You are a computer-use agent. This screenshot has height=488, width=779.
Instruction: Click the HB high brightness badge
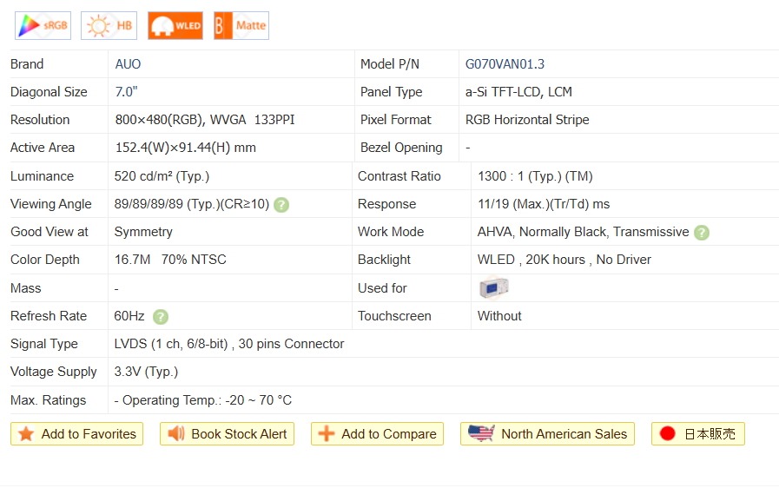[109, 26]
